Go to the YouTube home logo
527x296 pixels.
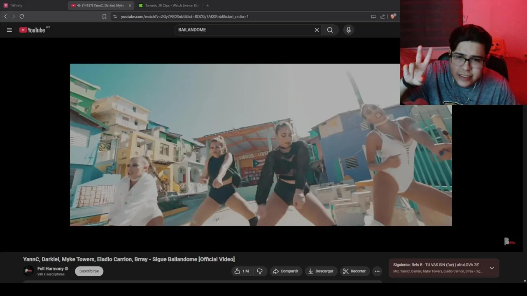coord(32,30)
